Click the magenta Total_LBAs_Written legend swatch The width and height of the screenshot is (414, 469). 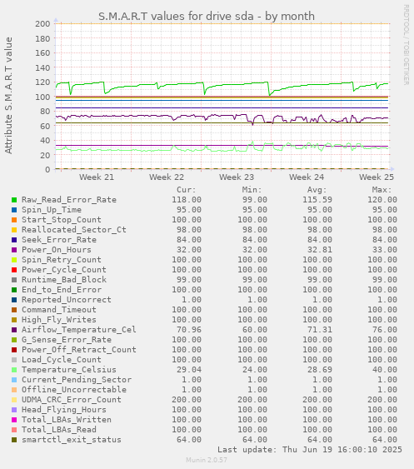tap(14, 420)
